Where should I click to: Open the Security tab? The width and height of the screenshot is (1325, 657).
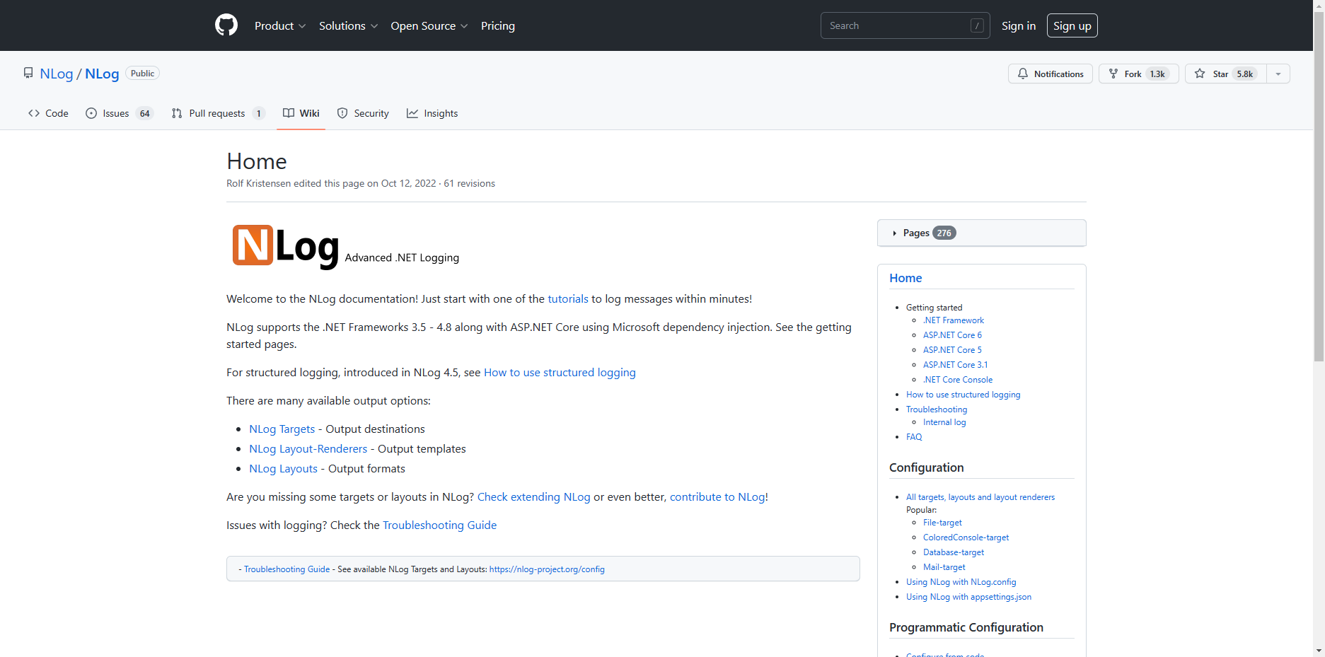(363, 113)
